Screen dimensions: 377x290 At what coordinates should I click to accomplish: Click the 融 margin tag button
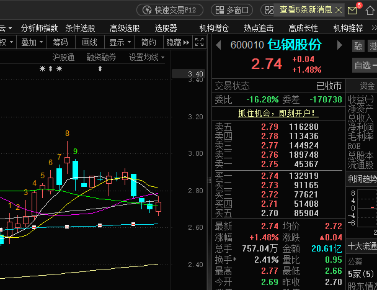(x=358, y=46)
